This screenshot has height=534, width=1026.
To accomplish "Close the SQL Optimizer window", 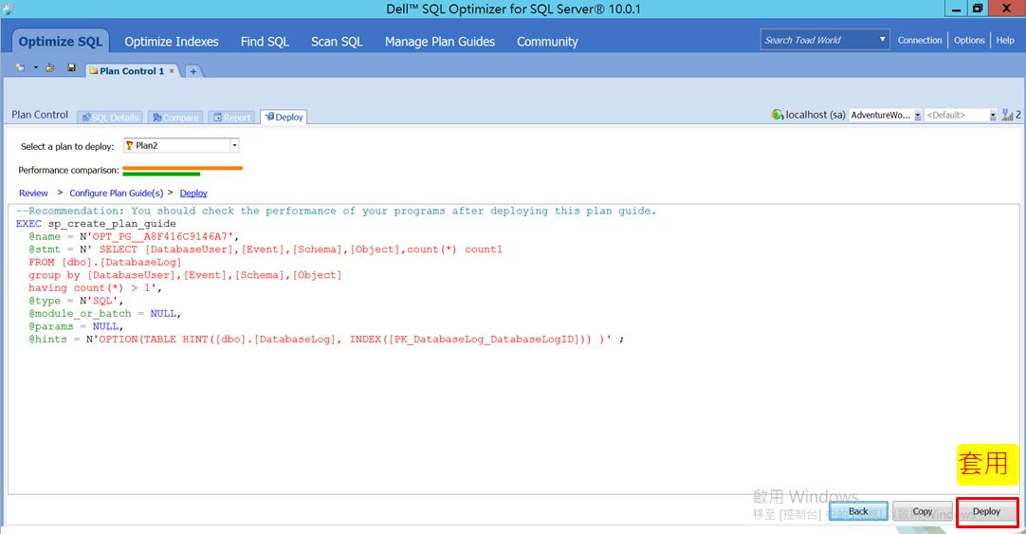I will coord(1007,9).
